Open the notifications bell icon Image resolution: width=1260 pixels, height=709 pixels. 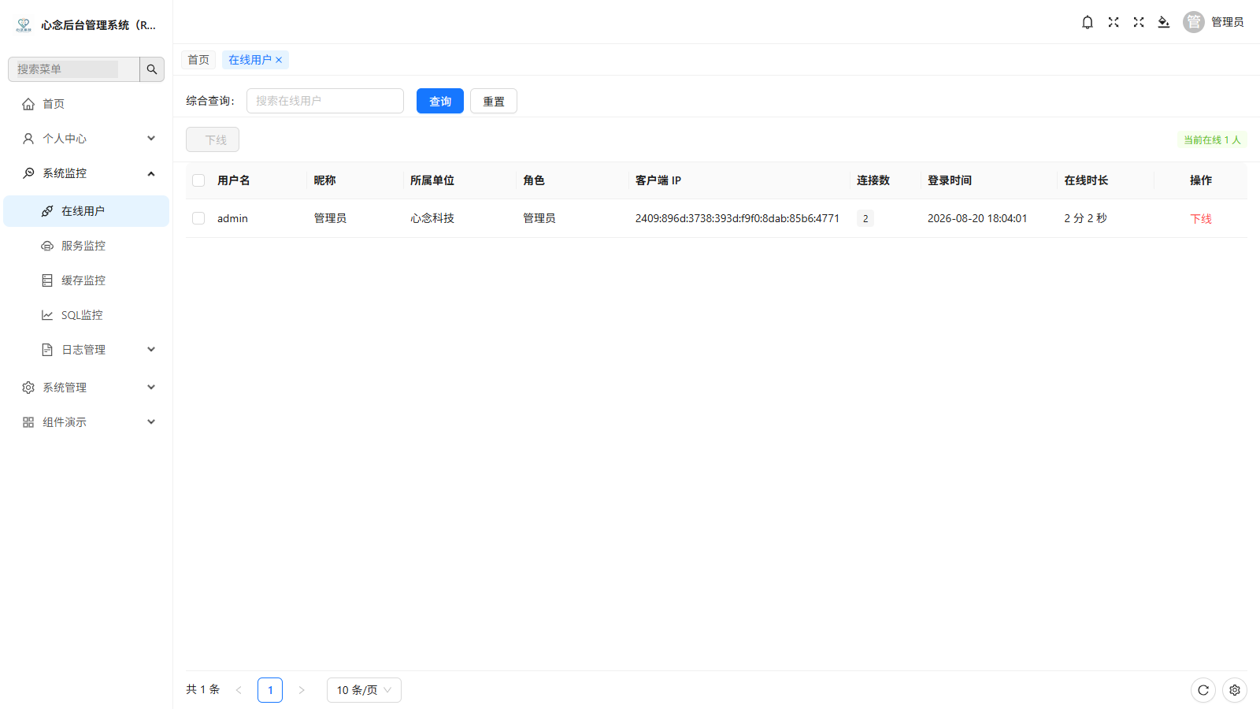coord(1088,22)
